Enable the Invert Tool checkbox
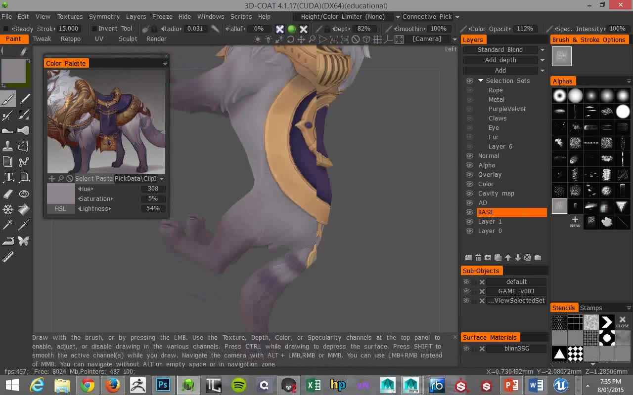The image size is (633, 395). click(94, 29)
